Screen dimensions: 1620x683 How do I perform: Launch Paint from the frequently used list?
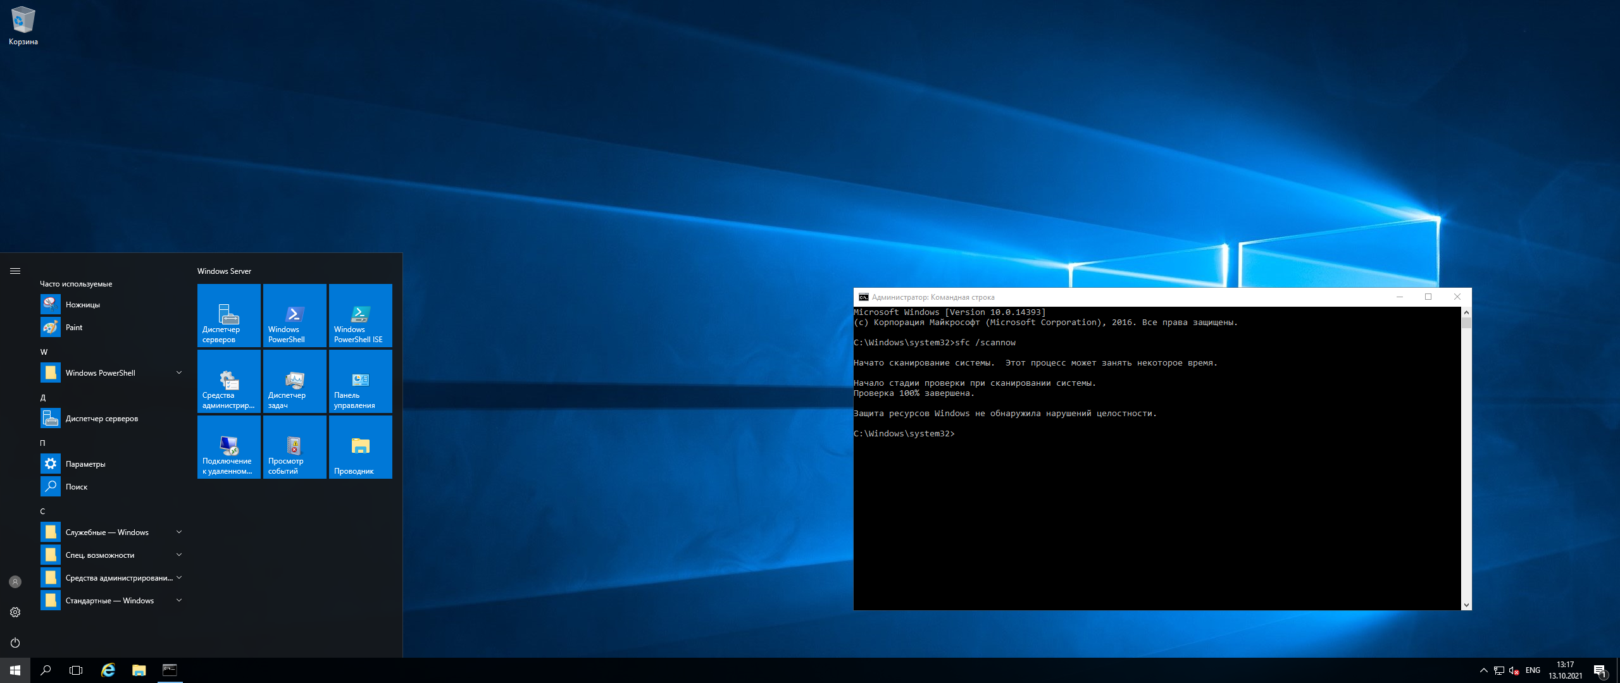[111, 328]
